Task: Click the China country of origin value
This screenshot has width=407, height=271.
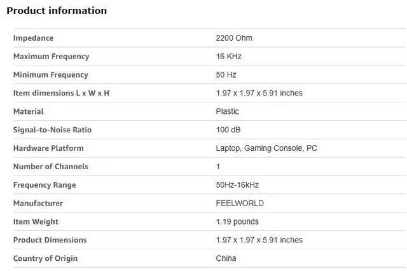Action: coord(226,259)
